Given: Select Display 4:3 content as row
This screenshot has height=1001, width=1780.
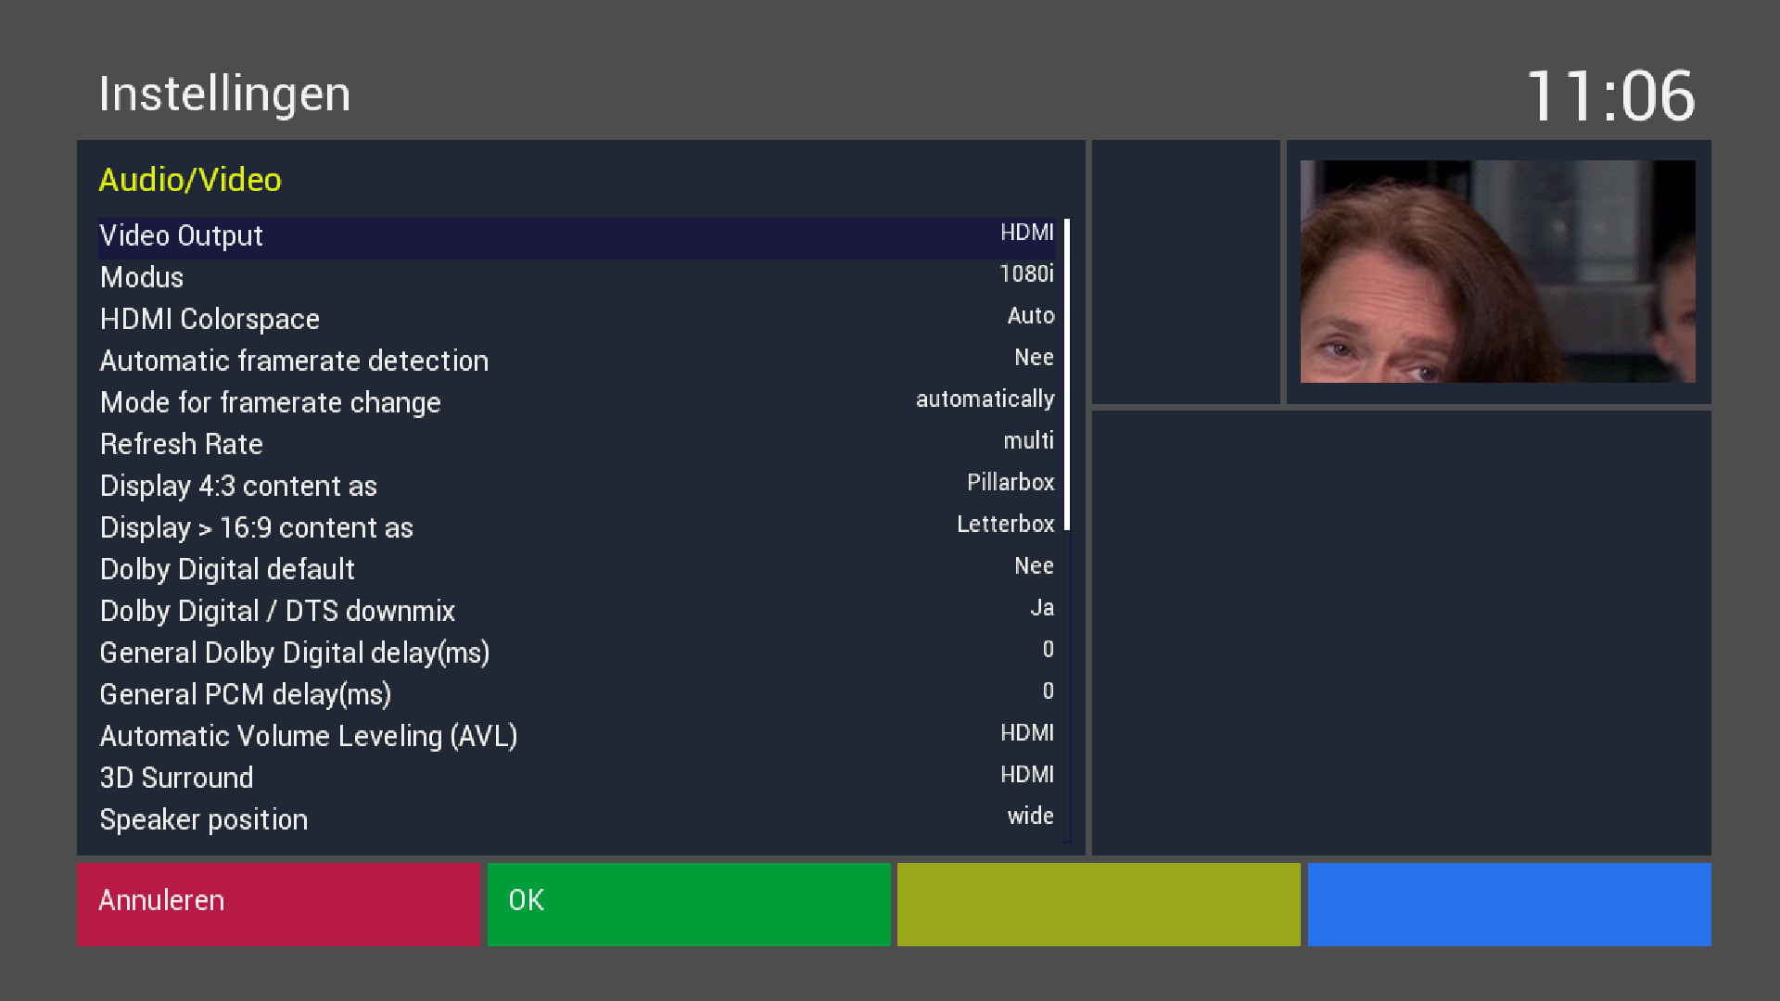Looking at the screenshot, I should coord(575,486).
